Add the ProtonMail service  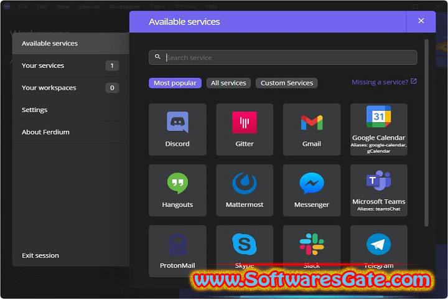(x=177, y=251)
